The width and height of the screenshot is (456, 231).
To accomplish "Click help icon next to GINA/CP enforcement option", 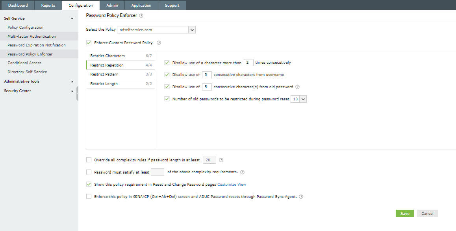I will click(301, 197).
